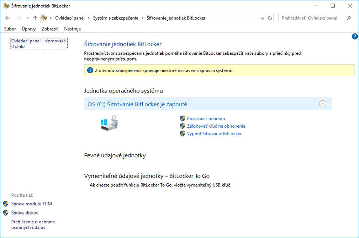Screen dimensions: 359x238
Task: Open the recent locations dropdown arrow
Action: pos(27,18)
